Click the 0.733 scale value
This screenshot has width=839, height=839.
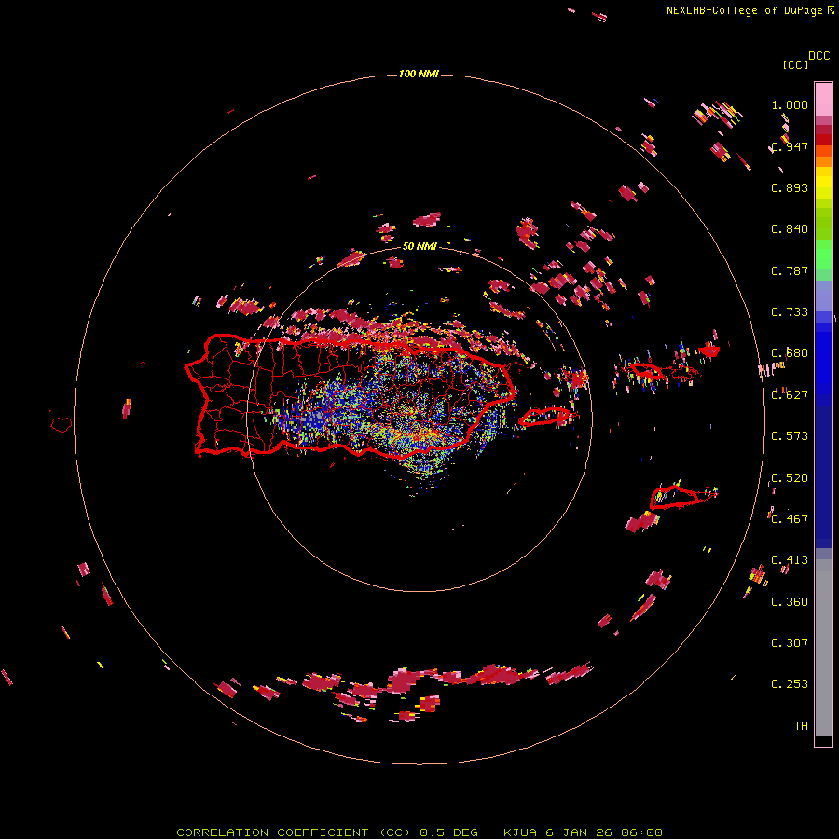point(790,312)
